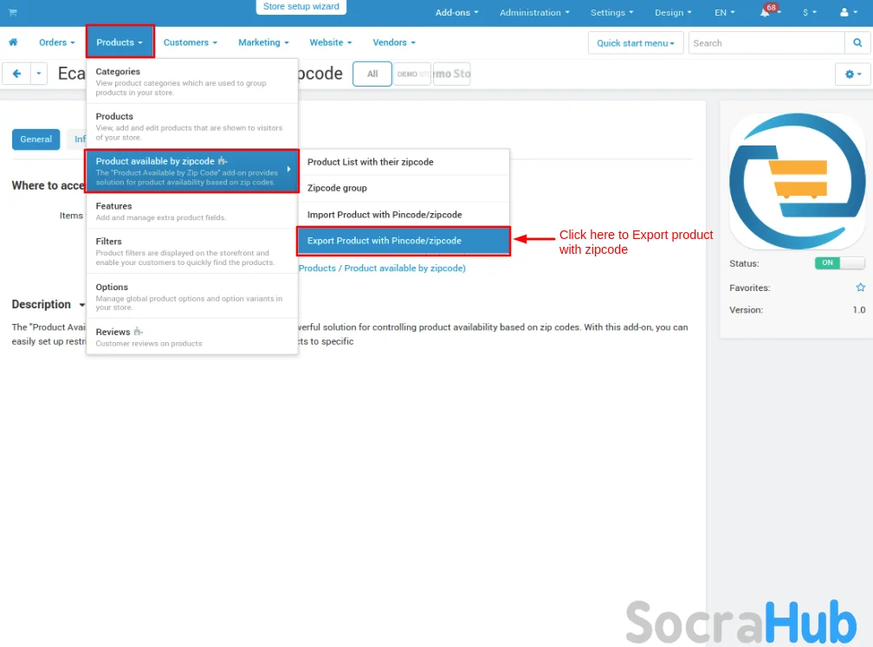The width and height of the screenshot is (873, 647).
Task: Open the $ currency dropdown
Action: [810, 12]
